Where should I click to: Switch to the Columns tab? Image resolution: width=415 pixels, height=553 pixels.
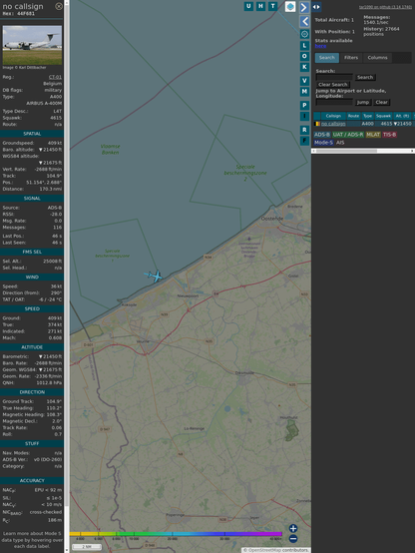tap(377, 58)
